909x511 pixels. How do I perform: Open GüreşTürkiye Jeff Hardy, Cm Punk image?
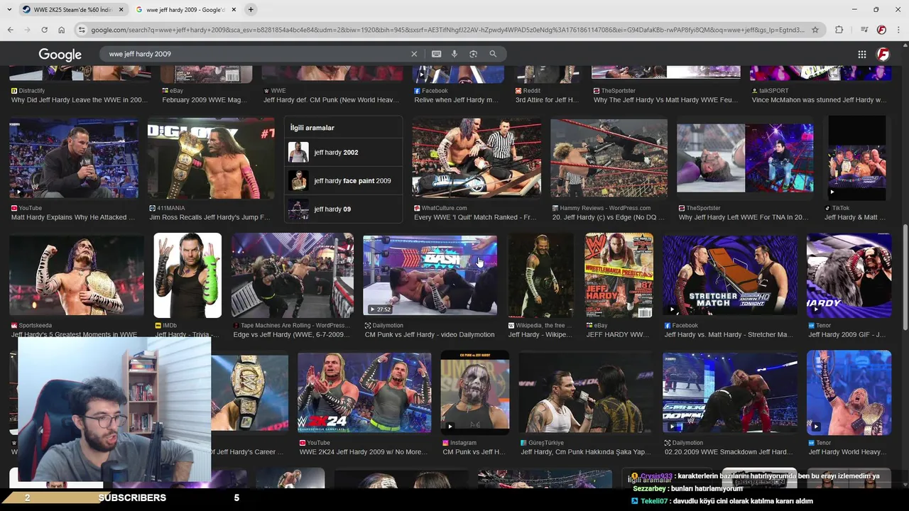pos(586,392)
